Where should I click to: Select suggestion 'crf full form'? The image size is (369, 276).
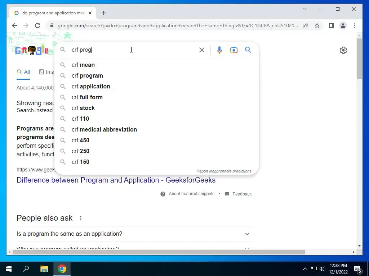156,97
